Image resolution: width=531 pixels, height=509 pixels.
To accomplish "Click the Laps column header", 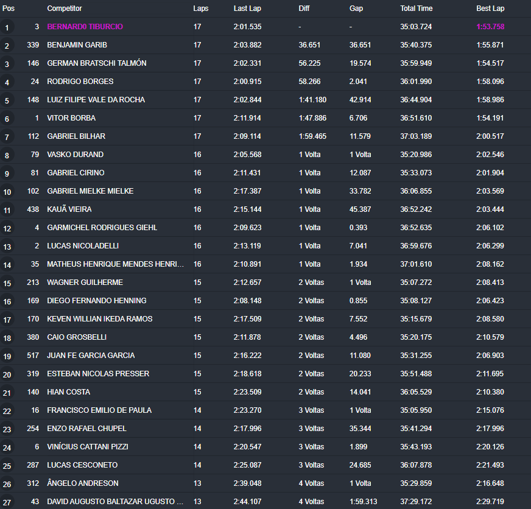I will 201,9.
